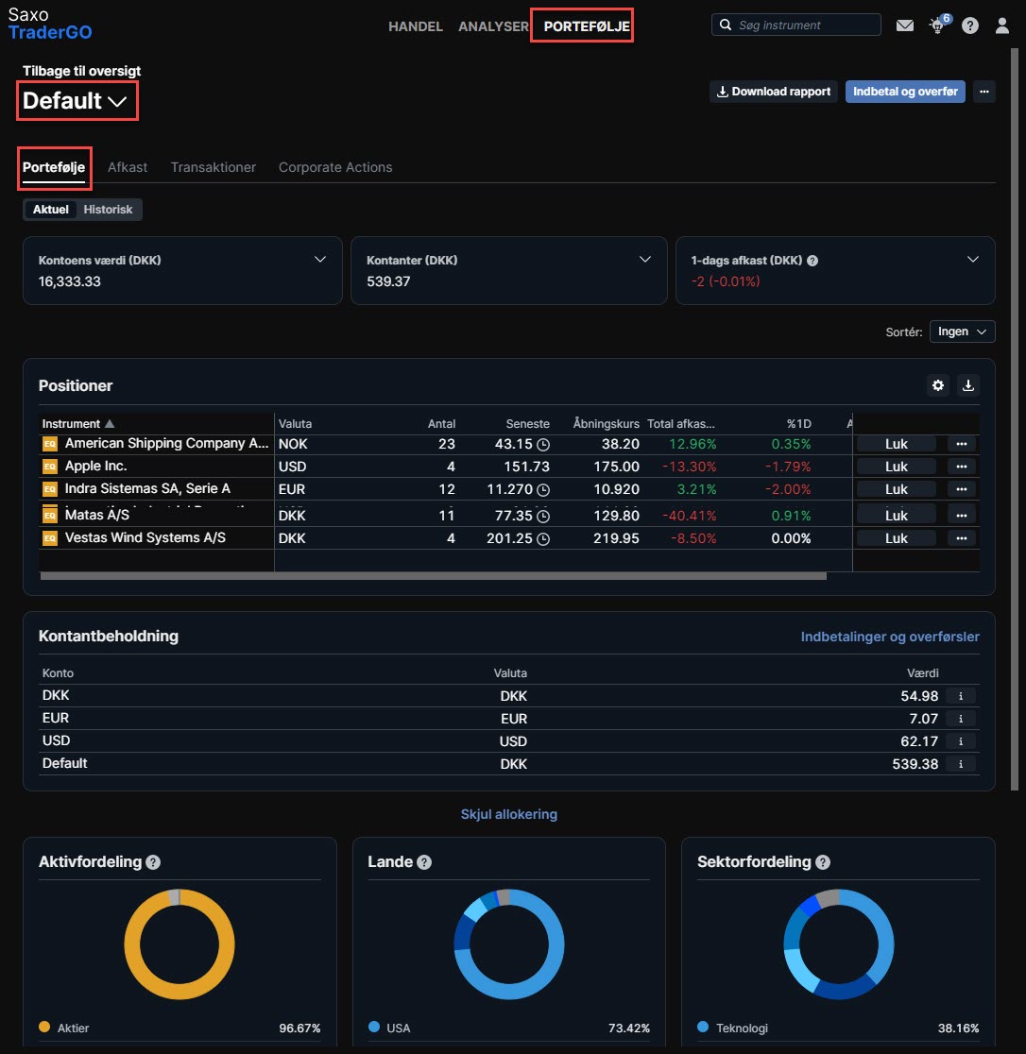Click the Sektorfordeling donut chart
This screenshot has height=1054, width=1026.
coord(838,944)
